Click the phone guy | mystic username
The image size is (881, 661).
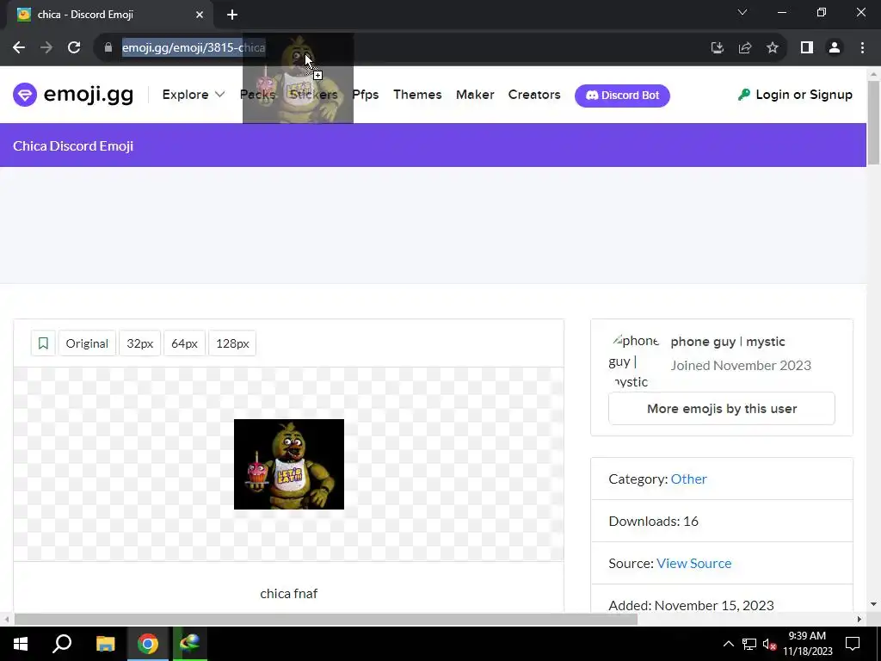click(728, 342)
